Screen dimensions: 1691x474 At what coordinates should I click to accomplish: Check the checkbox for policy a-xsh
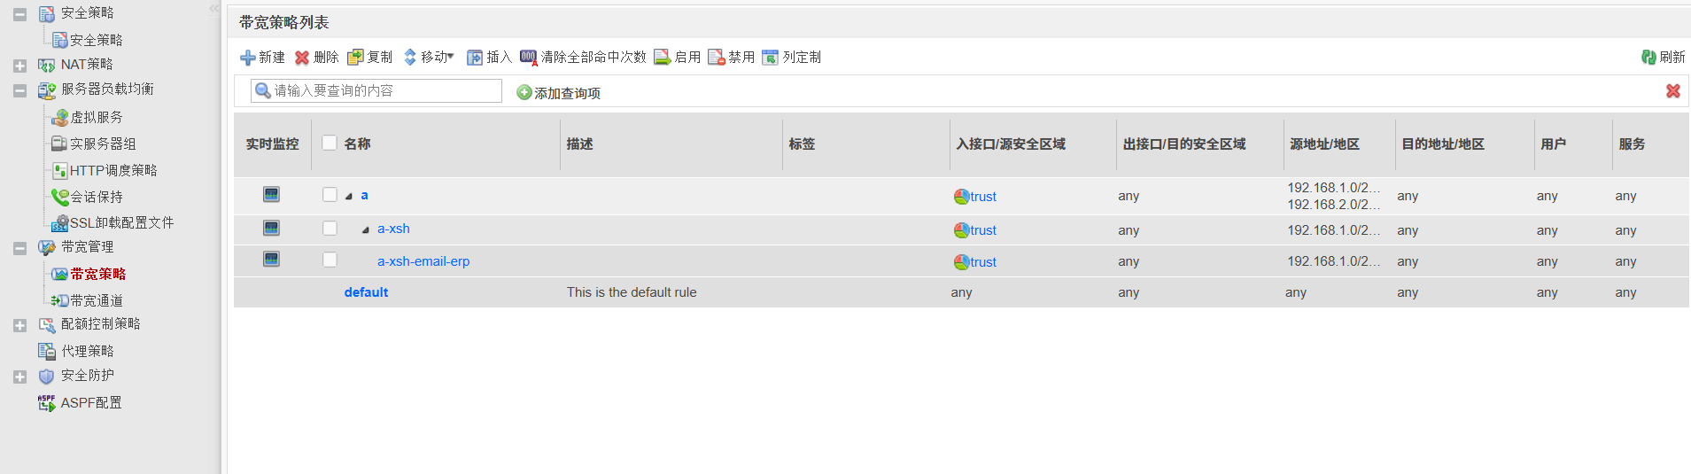point(330,229)
